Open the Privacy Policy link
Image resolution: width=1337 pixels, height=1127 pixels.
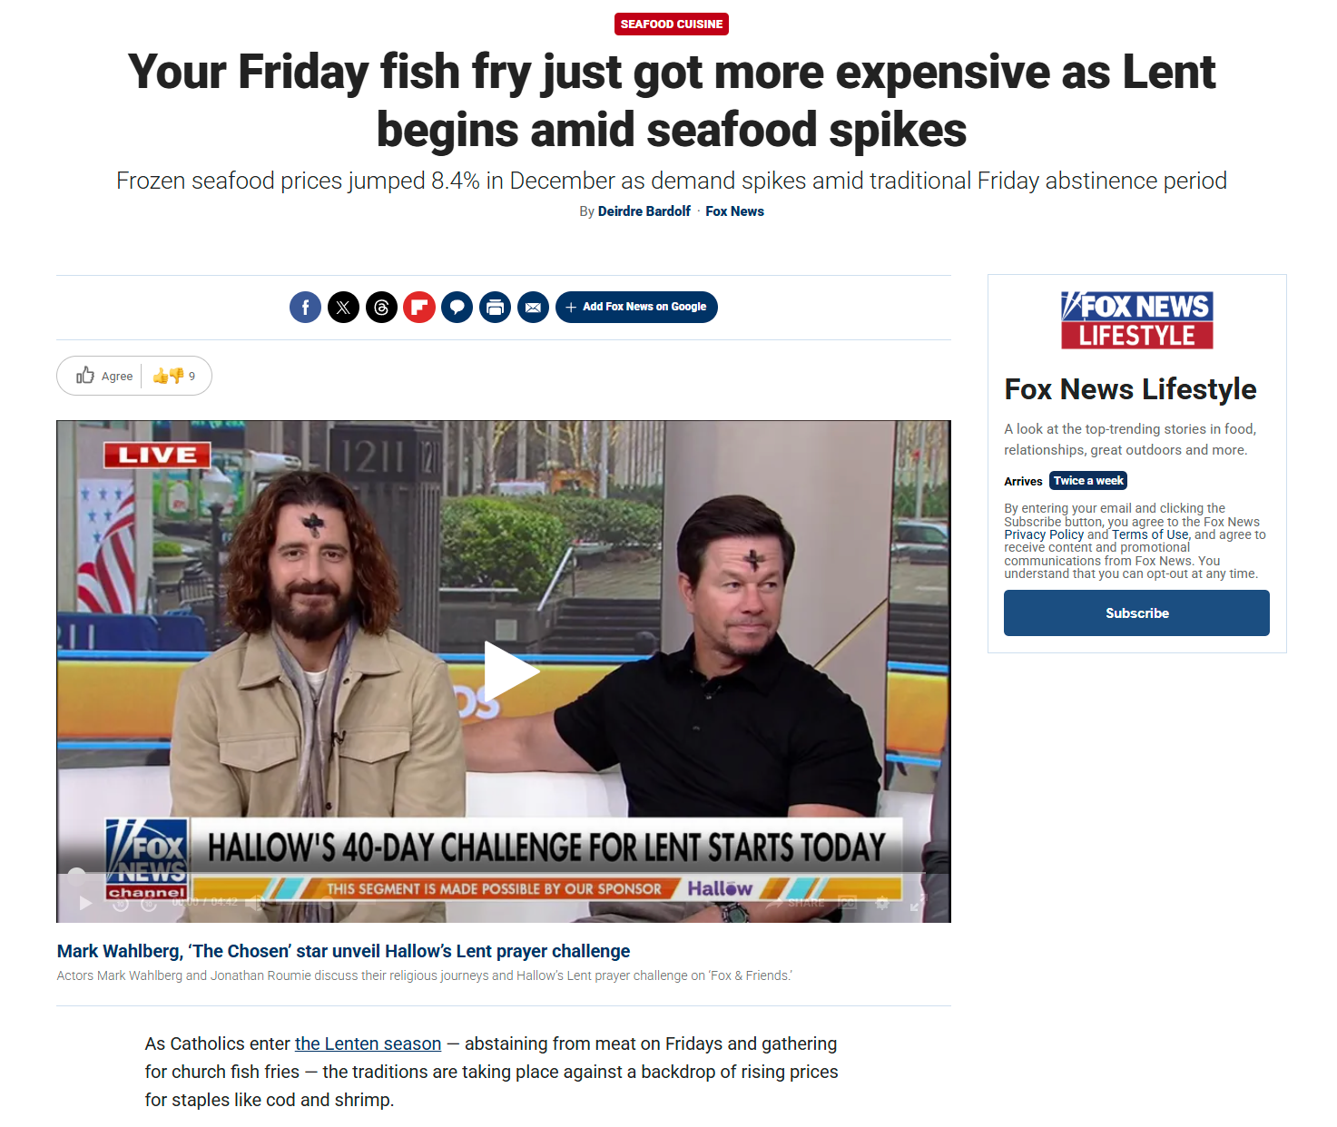click(1044, 534)
